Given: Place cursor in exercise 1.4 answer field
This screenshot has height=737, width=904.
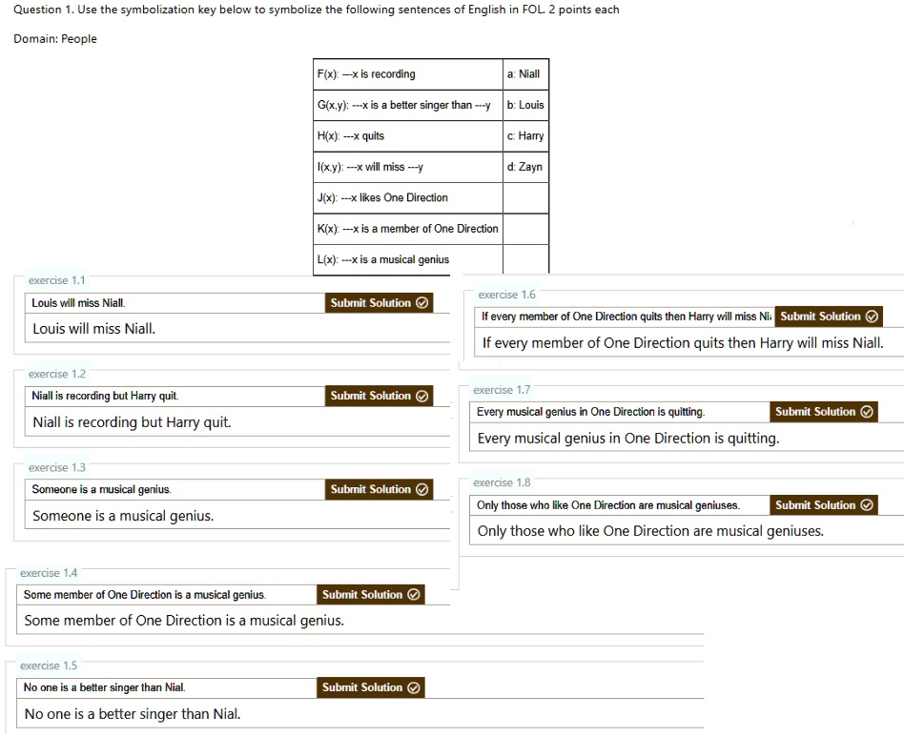Looking at the screenshot, I should click(x=362, y=621).
